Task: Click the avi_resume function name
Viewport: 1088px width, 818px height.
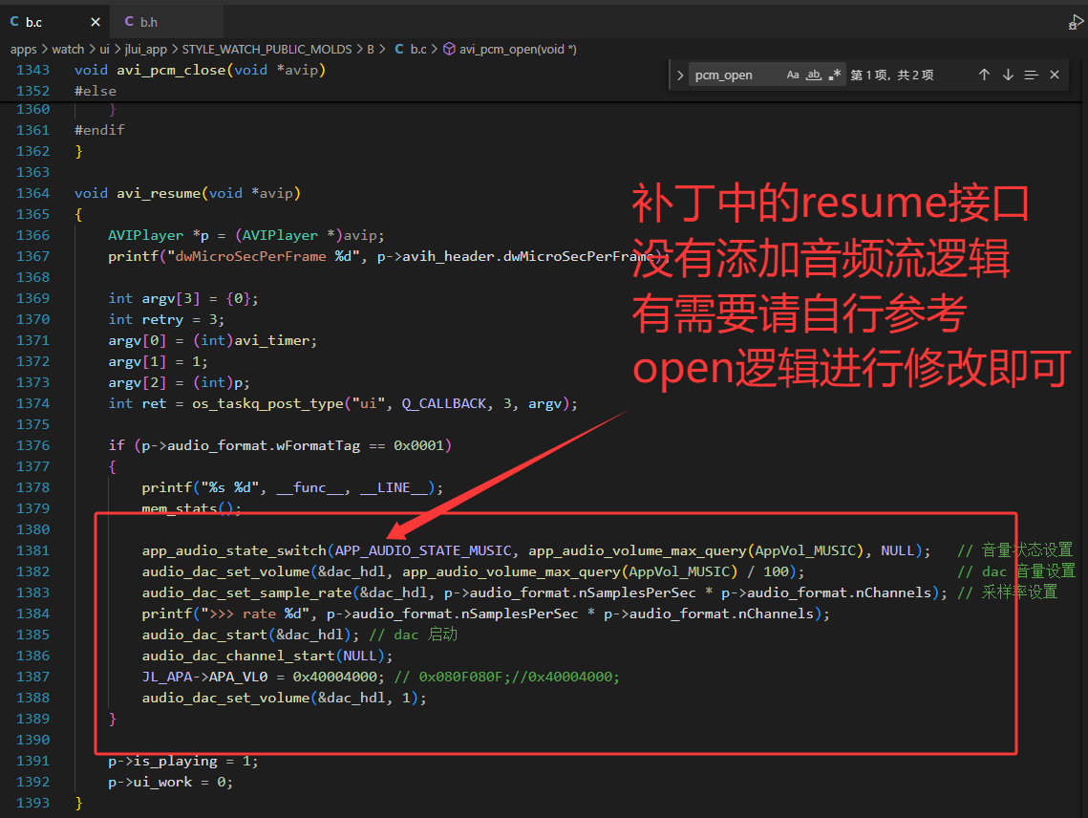Action: (159, 193)
